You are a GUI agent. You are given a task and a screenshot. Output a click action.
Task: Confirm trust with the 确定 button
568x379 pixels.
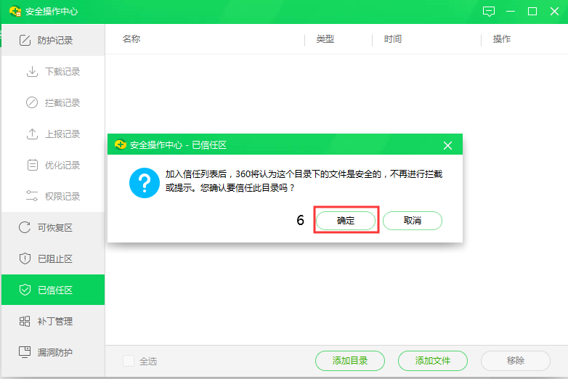(346, 221)
